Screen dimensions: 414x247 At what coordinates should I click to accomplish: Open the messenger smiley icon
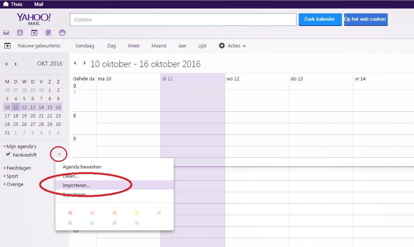click(x=62, y=33)
